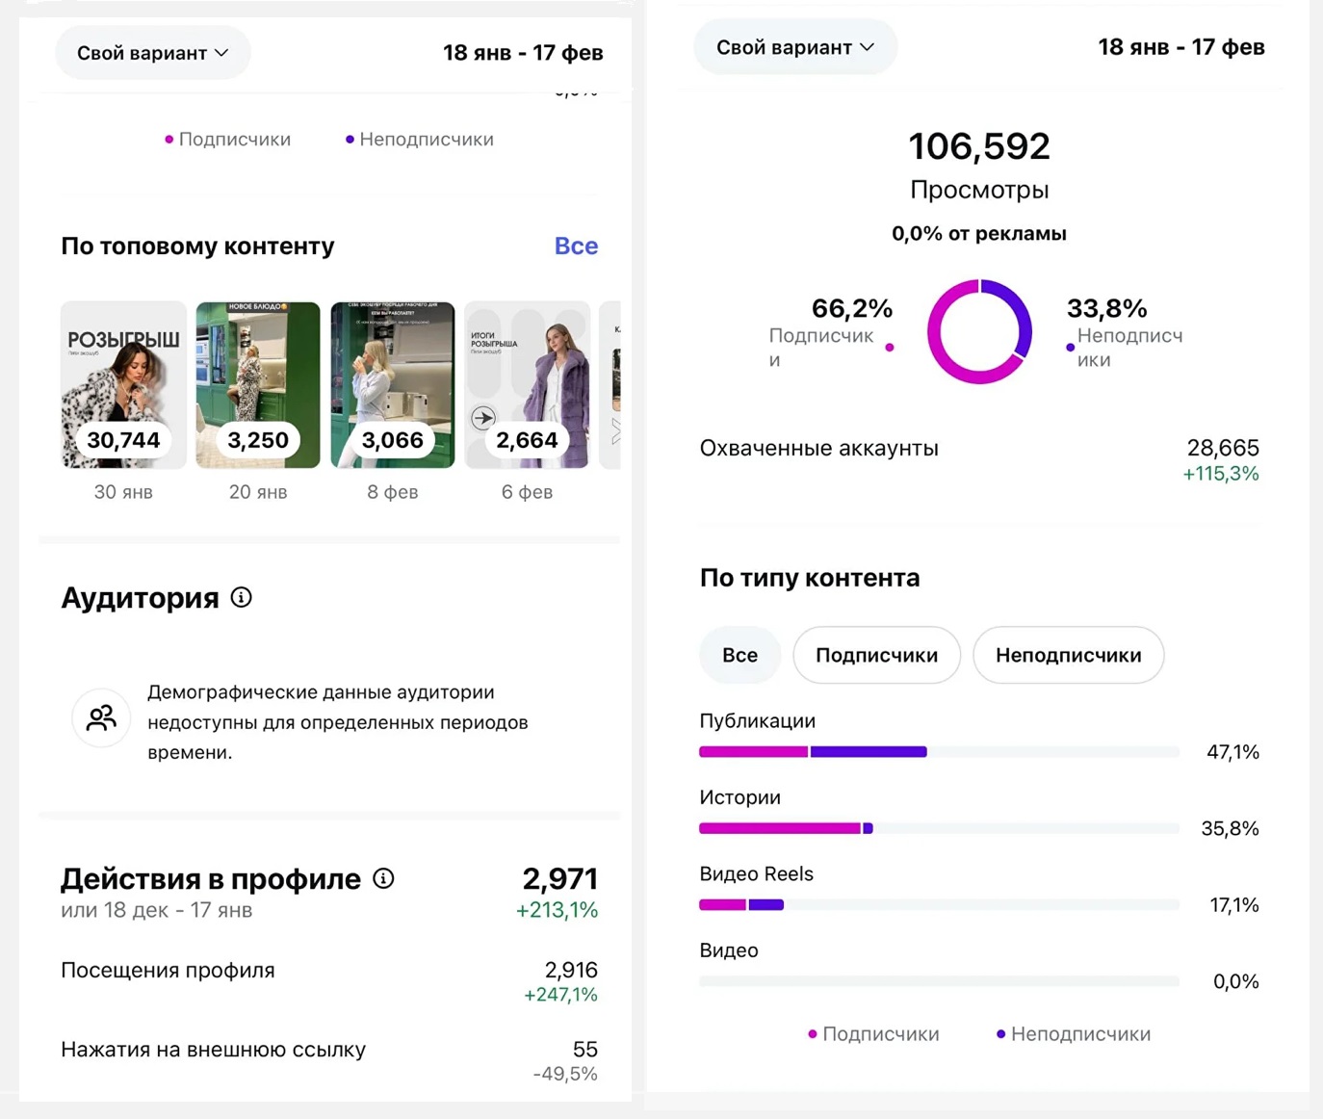Click the Посещения профиля row
The image size is (1323, 1119).
(x=328, y=980)
